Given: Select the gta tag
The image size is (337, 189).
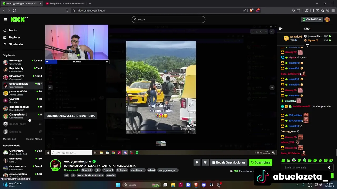Looking at the screenshot, I should pos(97,170).
